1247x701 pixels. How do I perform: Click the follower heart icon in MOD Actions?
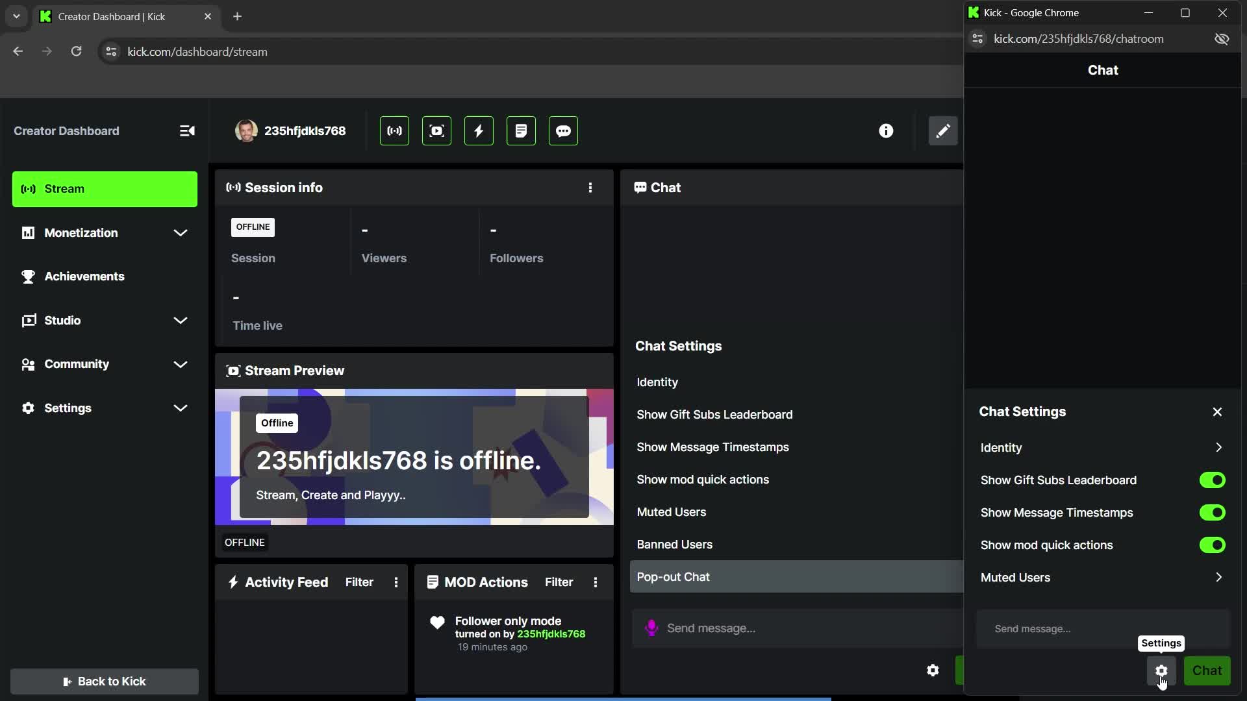437,622
